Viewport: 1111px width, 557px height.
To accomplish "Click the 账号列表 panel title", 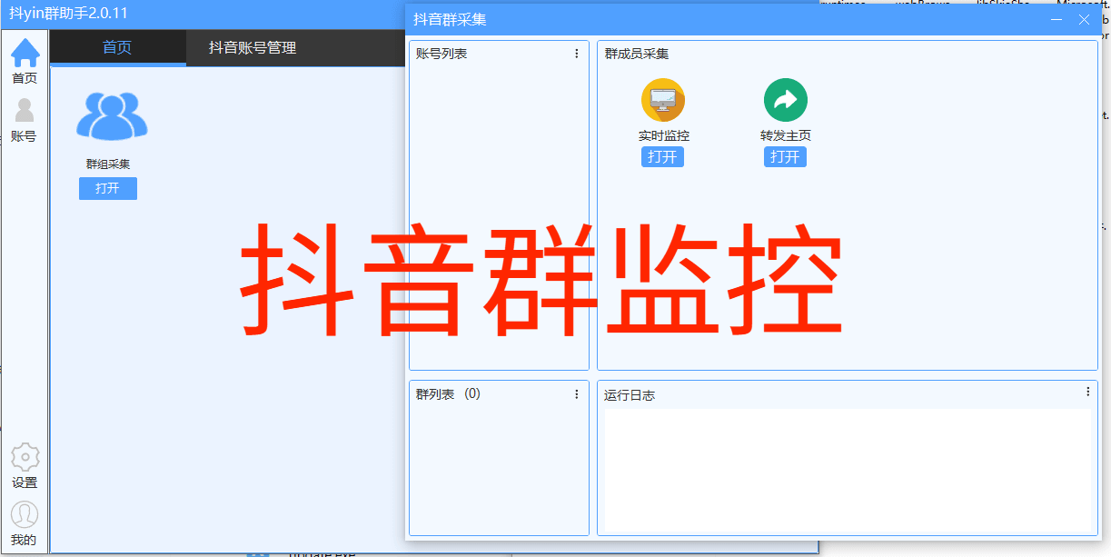I will pos(441,54).
